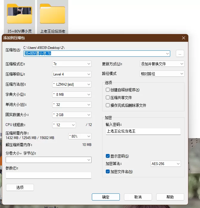Viewport: 200px width, 208px height.
Task: Close the 添加到压缩包 dialog
Action: (x=183, y=38)
